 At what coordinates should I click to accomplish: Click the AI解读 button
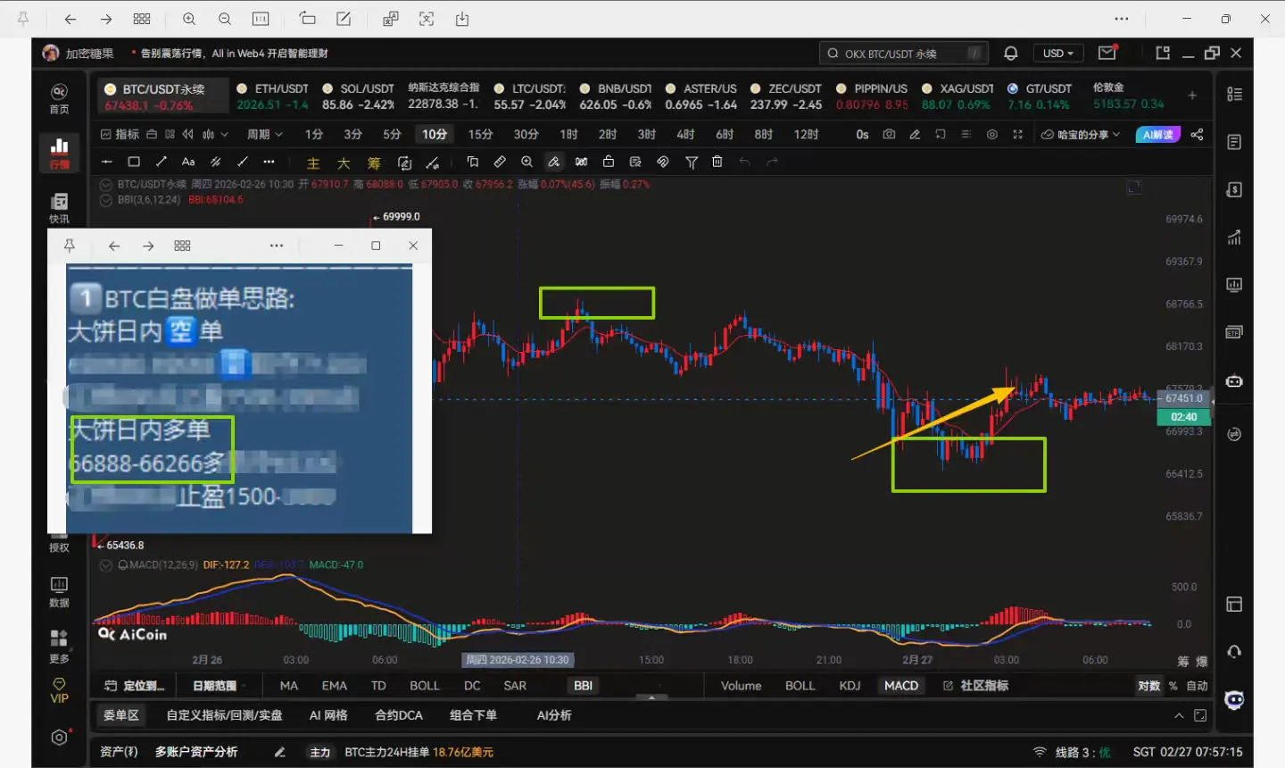[1158, 134]
